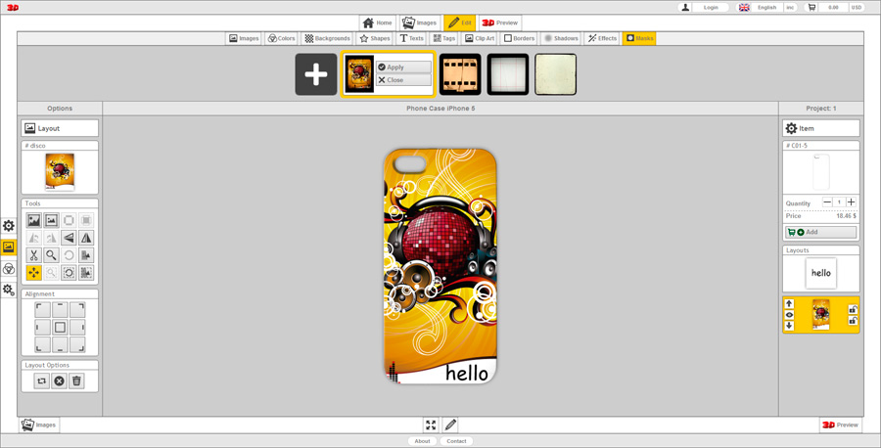
Task: Open the gear settings sidebar tab
Action: coord(9,226)
